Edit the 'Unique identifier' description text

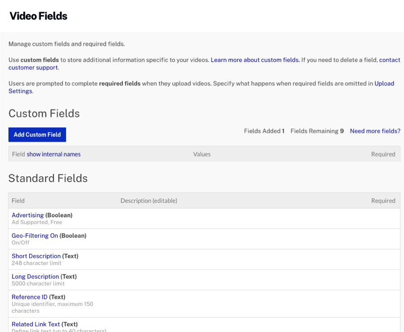(53, 303)
